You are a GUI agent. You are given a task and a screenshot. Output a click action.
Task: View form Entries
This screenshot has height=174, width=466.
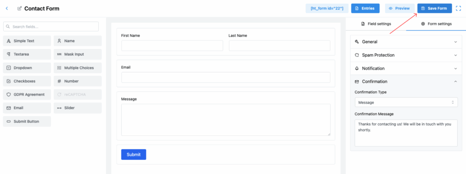coord(365,8)
